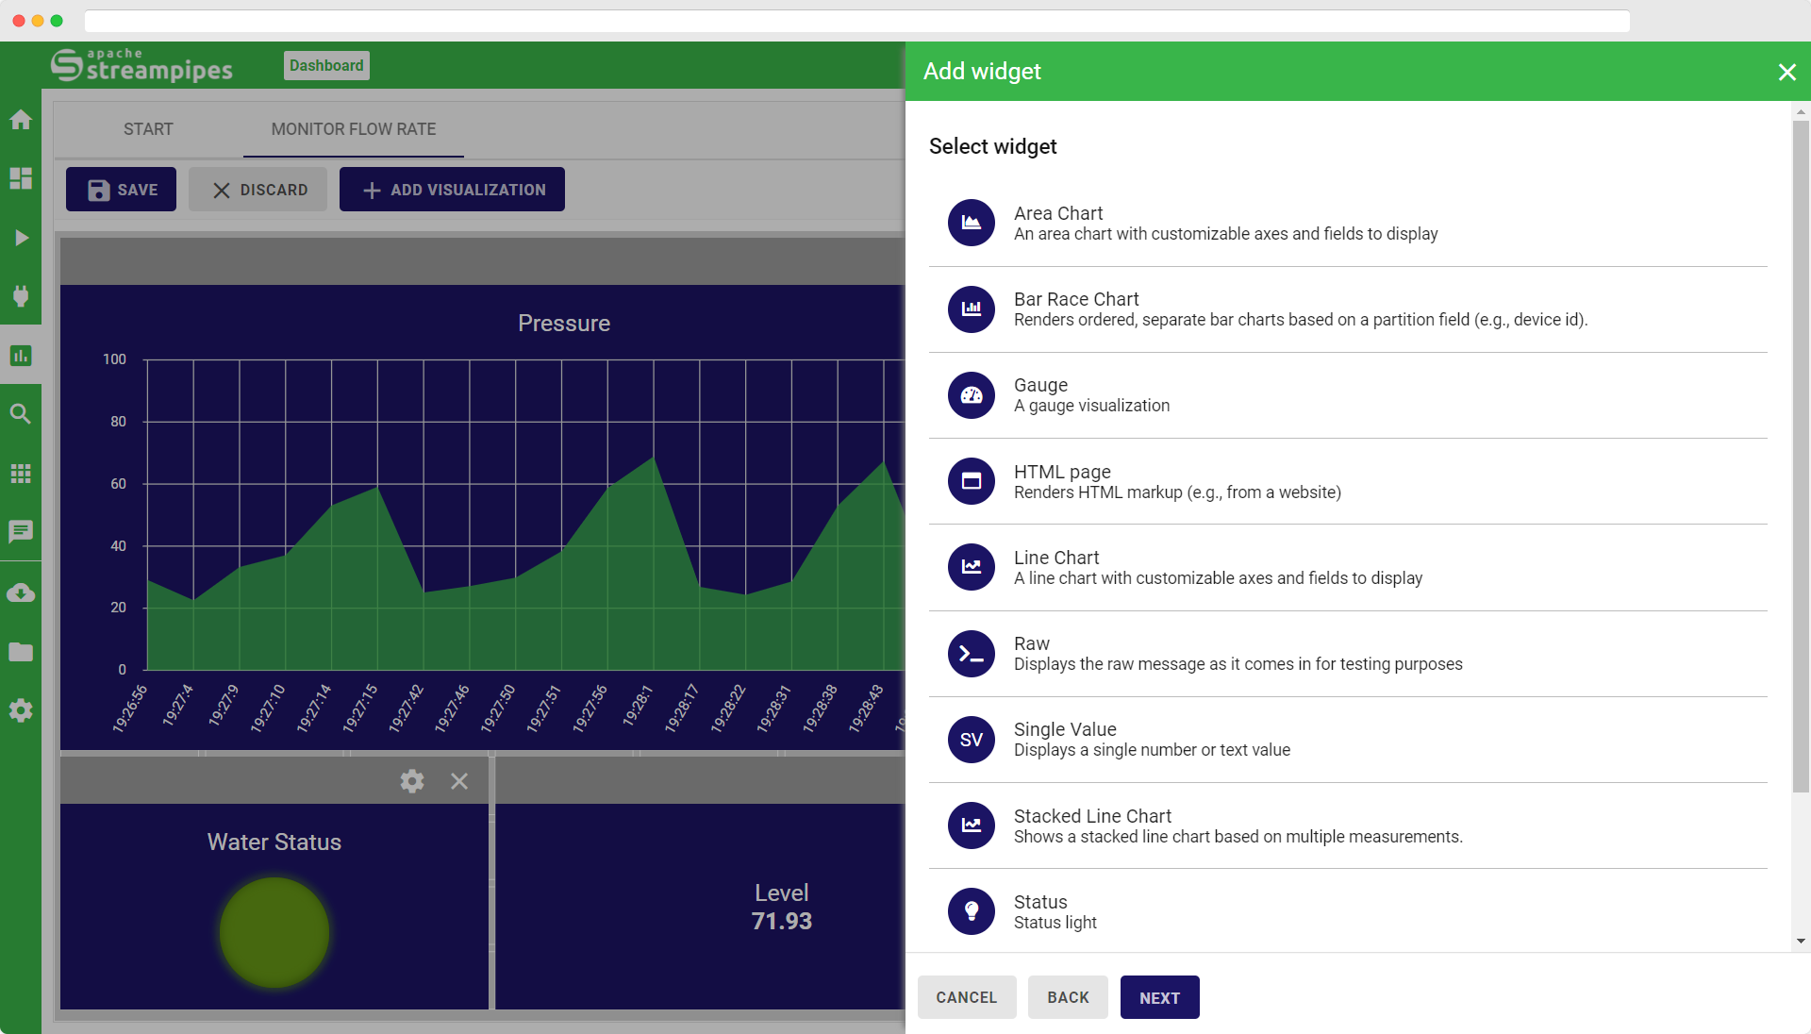Choose the Stacked Line Chart icon

[971, 826]
